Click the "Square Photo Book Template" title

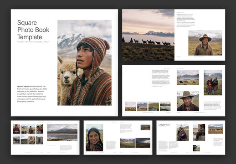click(x=33, y=30)
